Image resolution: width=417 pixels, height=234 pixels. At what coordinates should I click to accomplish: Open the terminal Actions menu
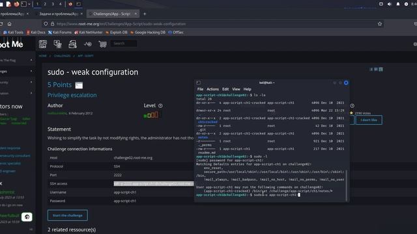click(x=213, y=89)
